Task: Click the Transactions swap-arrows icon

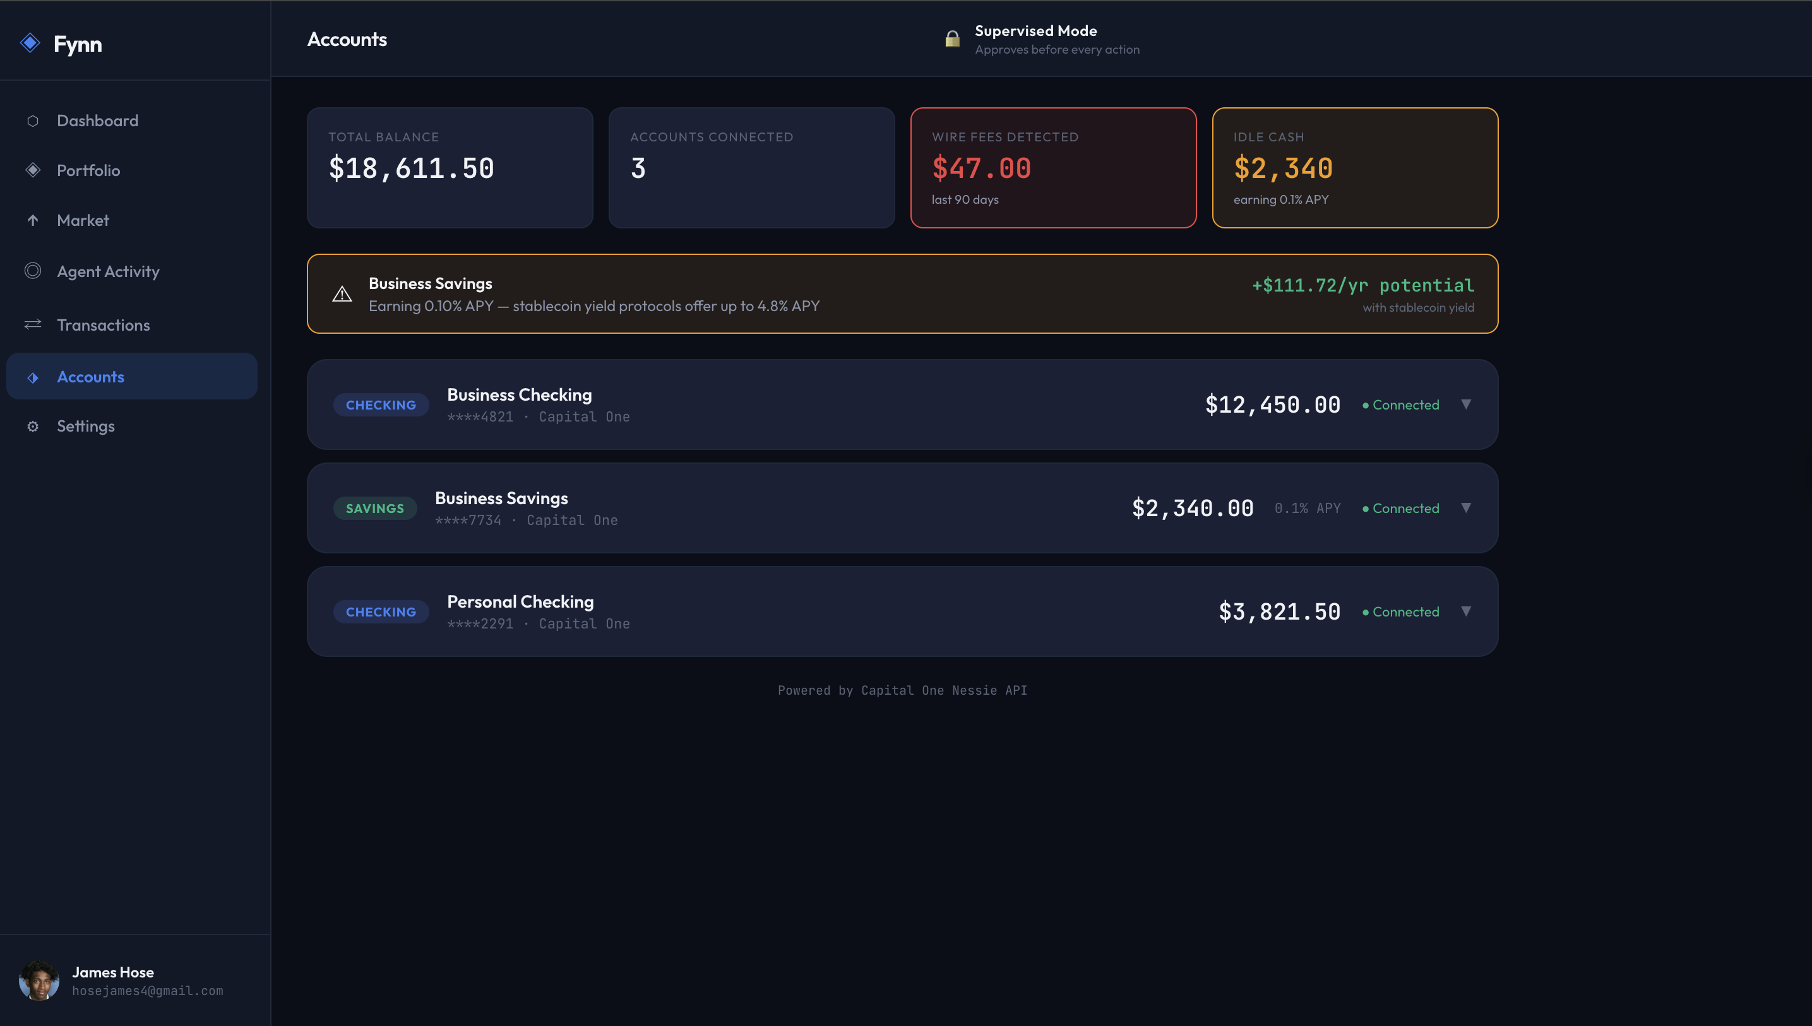Action: pyautogui.click(x=32, y=325)
